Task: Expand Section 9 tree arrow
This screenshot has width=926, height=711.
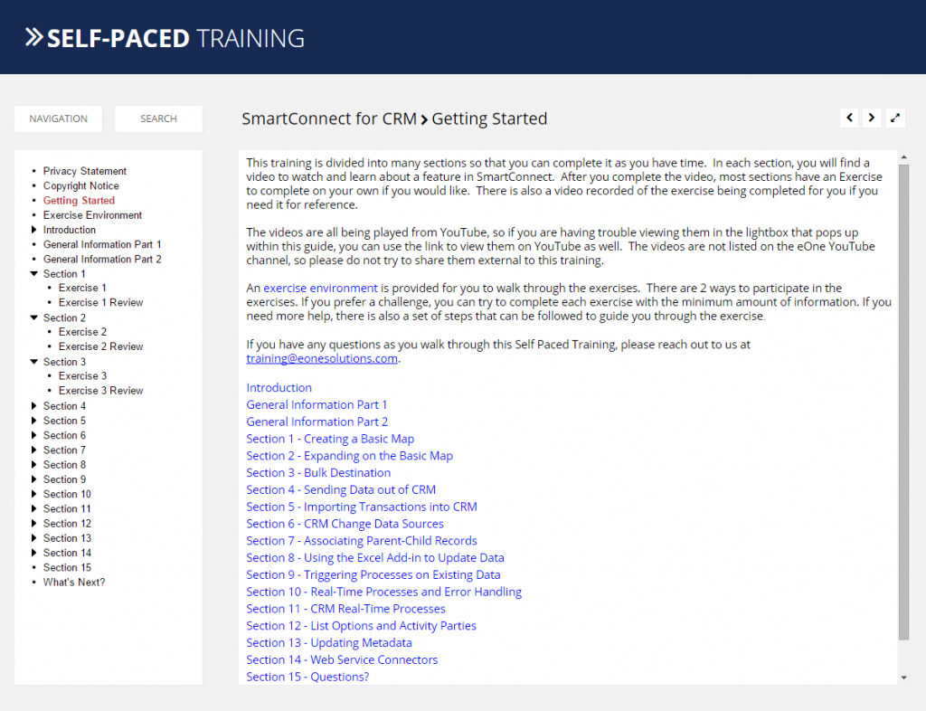Action: coord(33,479)
